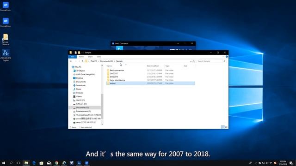Open the Windows Start menu
The width and height of the screenshot is (296, 166).
4,163
